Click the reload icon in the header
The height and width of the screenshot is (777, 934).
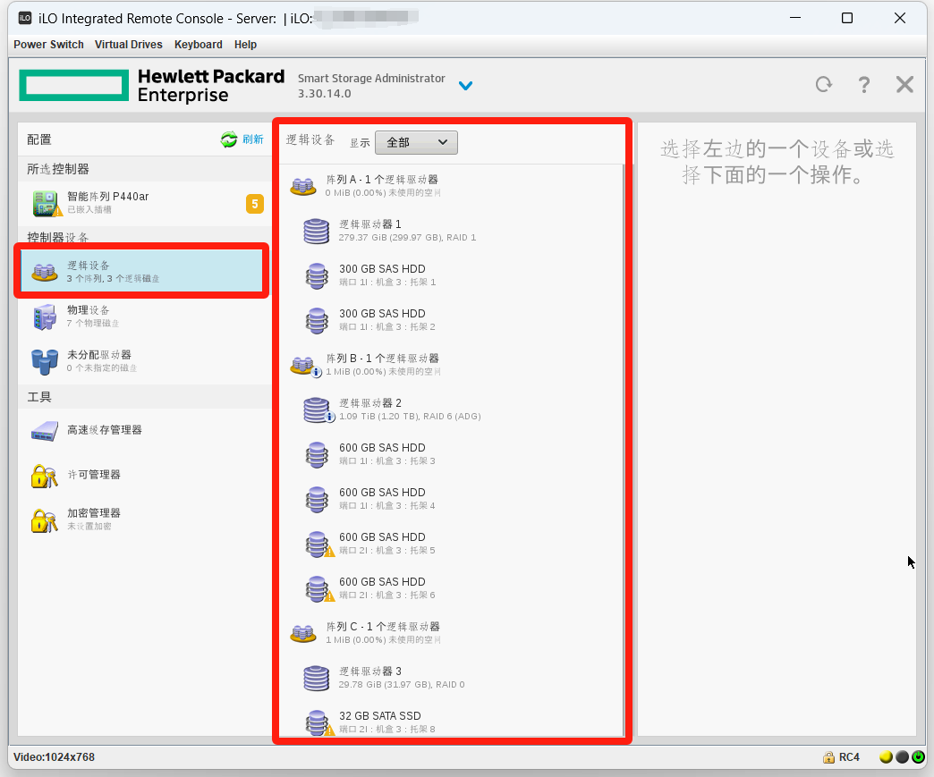(823, 85)
